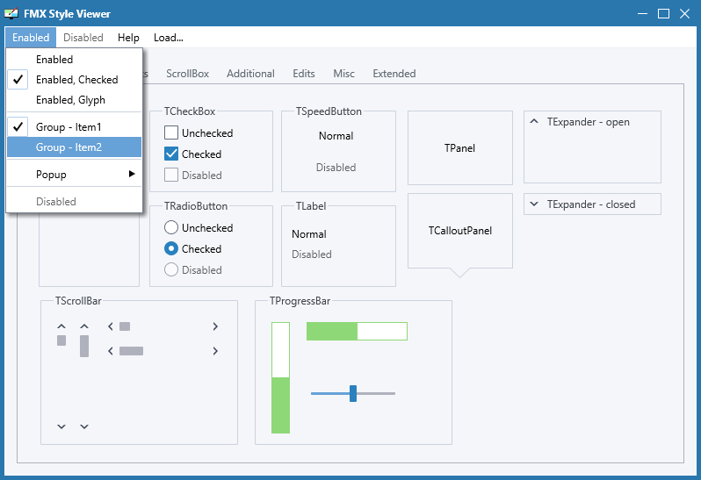Switch to the Additional tab
701x480 pixels.
pyautogui.click(x=250, y=74)
